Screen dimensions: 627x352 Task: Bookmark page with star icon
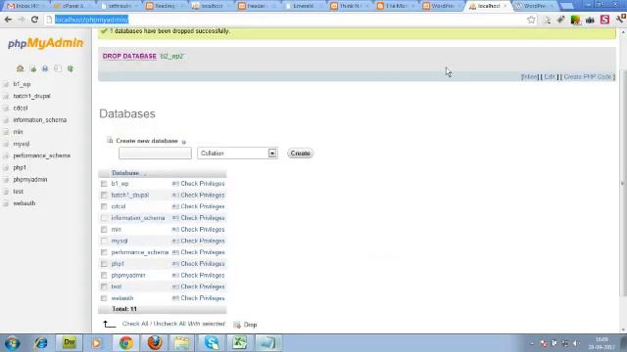click(x=531, y=20)
